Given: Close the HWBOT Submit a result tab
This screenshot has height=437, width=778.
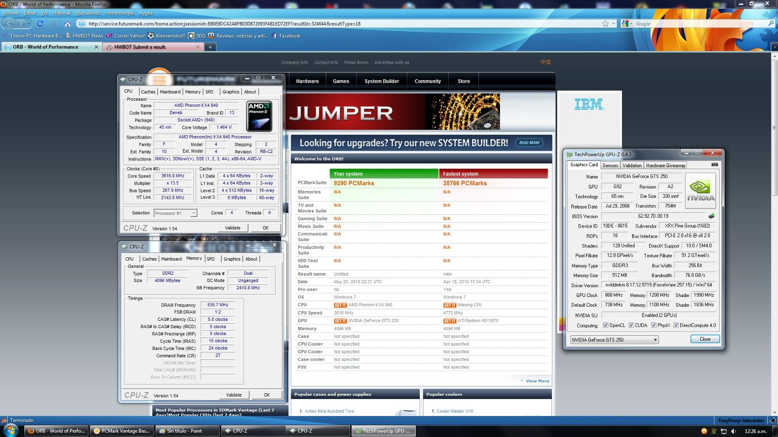Looking at the screenshot, I should click(197, 47).
